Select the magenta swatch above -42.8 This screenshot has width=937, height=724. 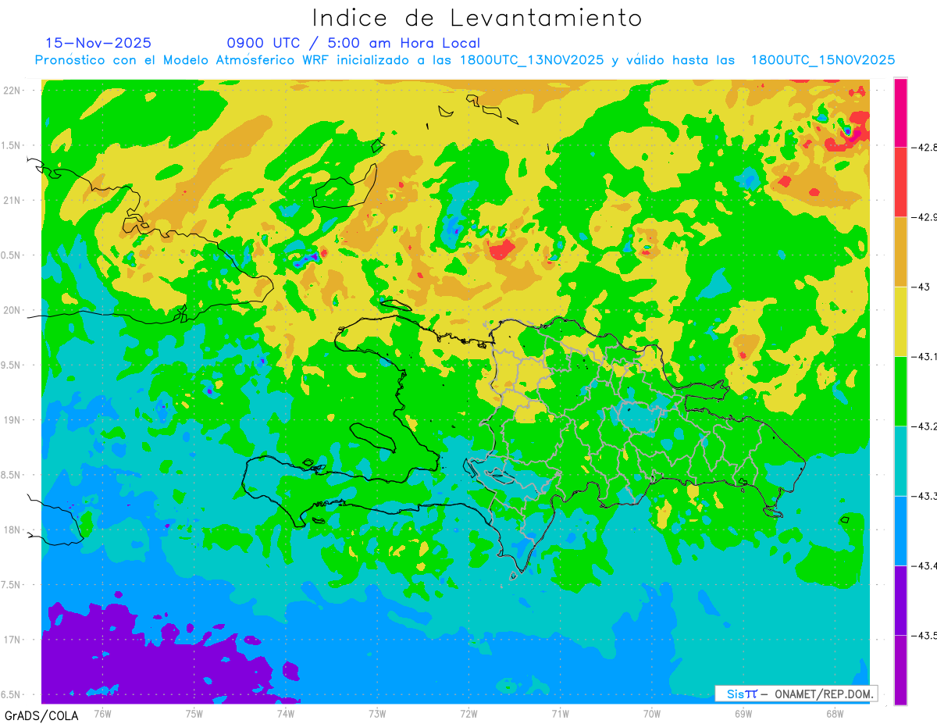coord(900,112)
